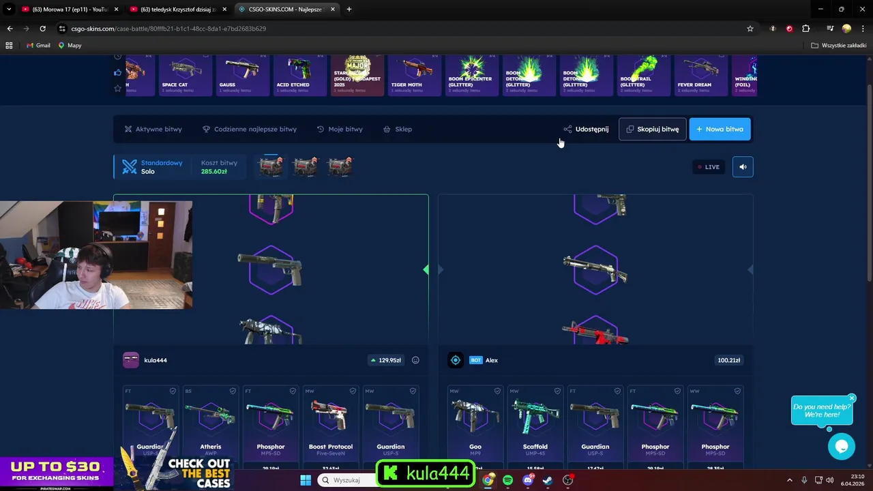The width and height of the screenshot is (873, 491).
Task: Open the Mapy bookmark
Action: coord(70,45)
